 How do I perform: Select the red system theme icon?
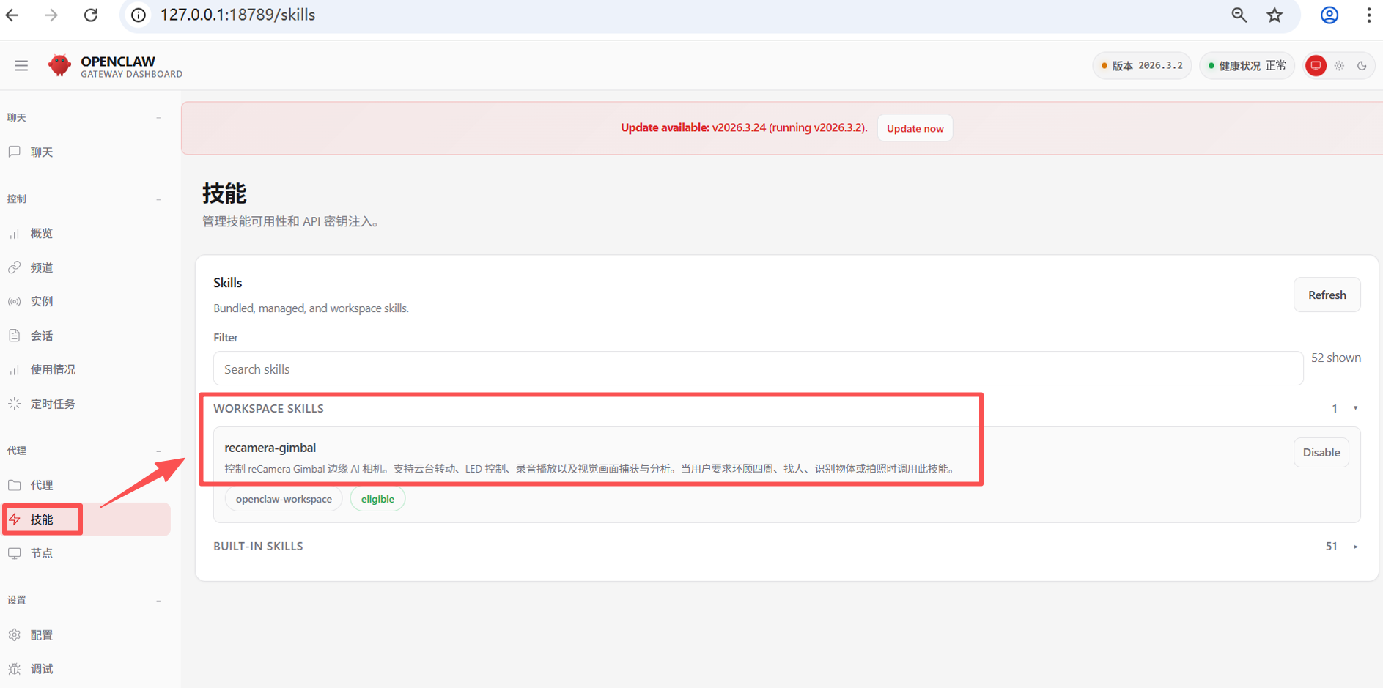1316,66
